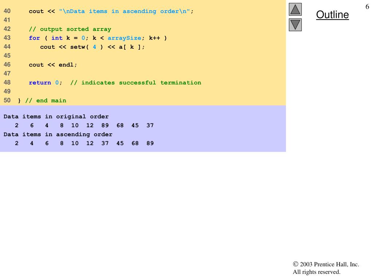373x279 pixels.
Task: Select "// indicates successful termination" comment
Action: [x=136, y=82]
